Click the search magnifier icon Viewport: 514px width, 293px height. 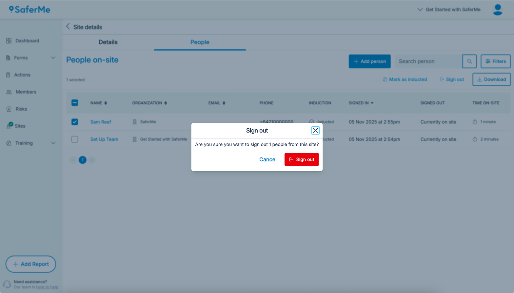tap(469, 61)
